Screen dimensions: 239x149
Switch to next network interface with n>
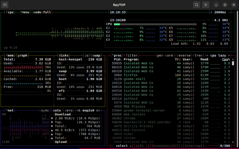click(98, 111)
